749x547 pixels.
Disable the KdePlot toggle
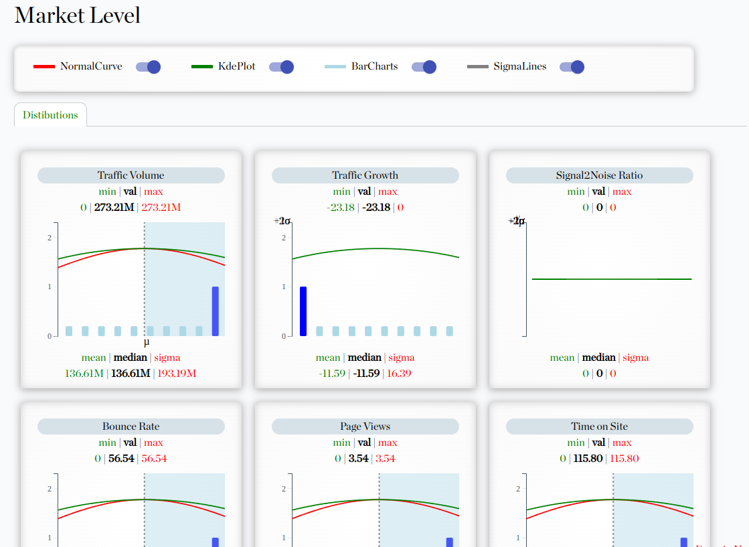point(281,67)
